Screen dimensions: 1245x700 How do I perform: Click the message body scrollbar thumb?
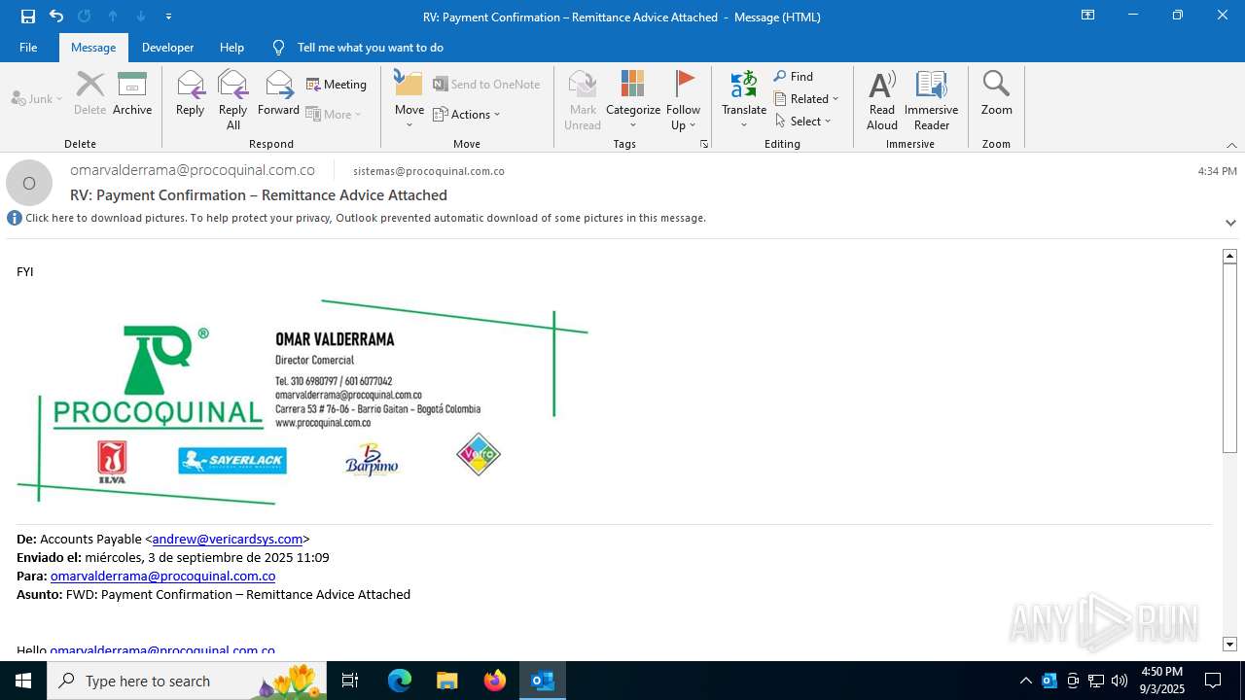point(1229,358)
